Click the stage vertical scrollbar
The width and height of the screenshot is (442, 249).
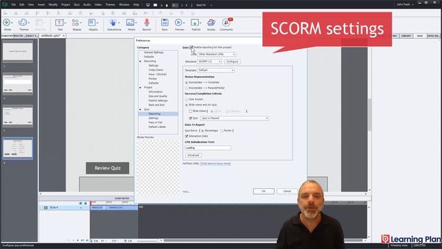pos(369,114)
